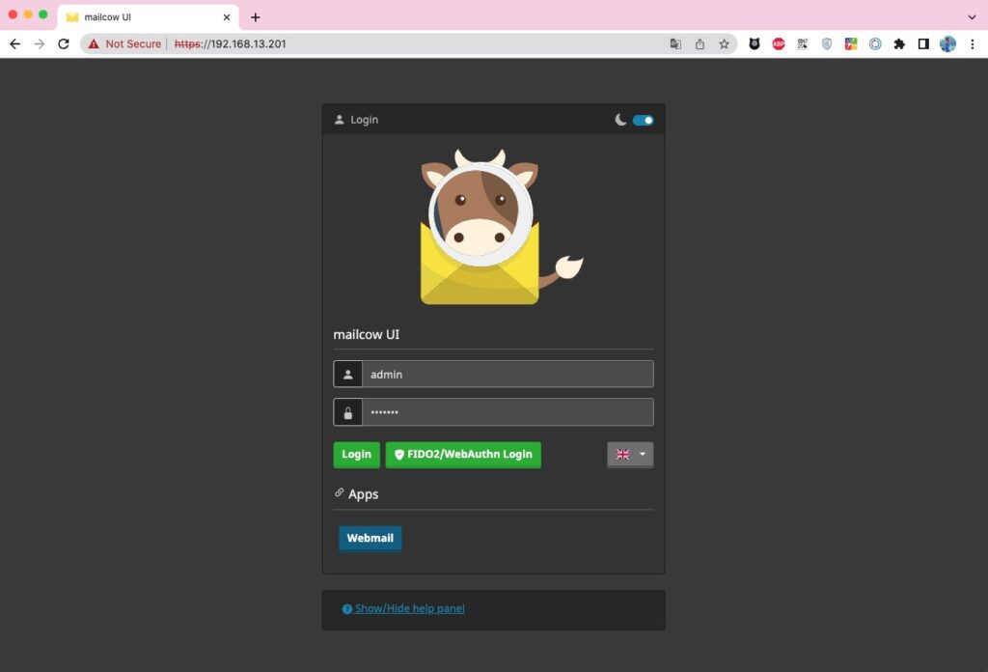Open the Adblock Plus extension
This screenshot has width=988, height=672.
click(779, 44)
